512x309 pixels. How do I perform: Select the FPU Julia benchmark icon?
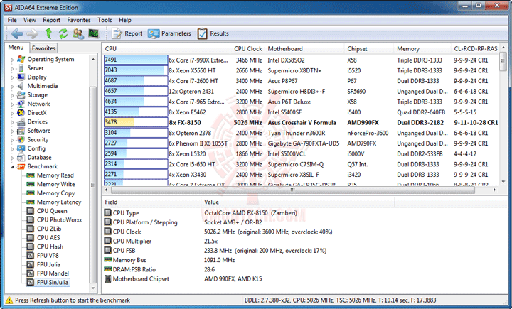[x=31, y=264]
